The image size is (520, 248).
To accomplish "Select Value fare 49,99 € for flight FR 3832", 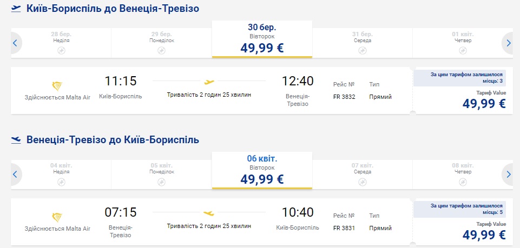I will (484, 103).
